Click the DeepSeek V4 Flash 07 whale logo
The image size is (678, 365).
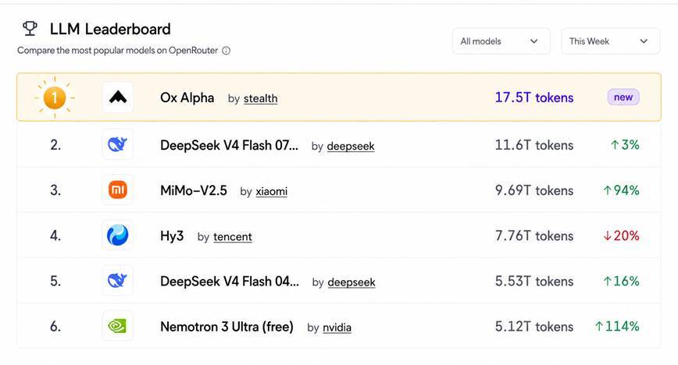pyautogui.click(x=118, y=144)
